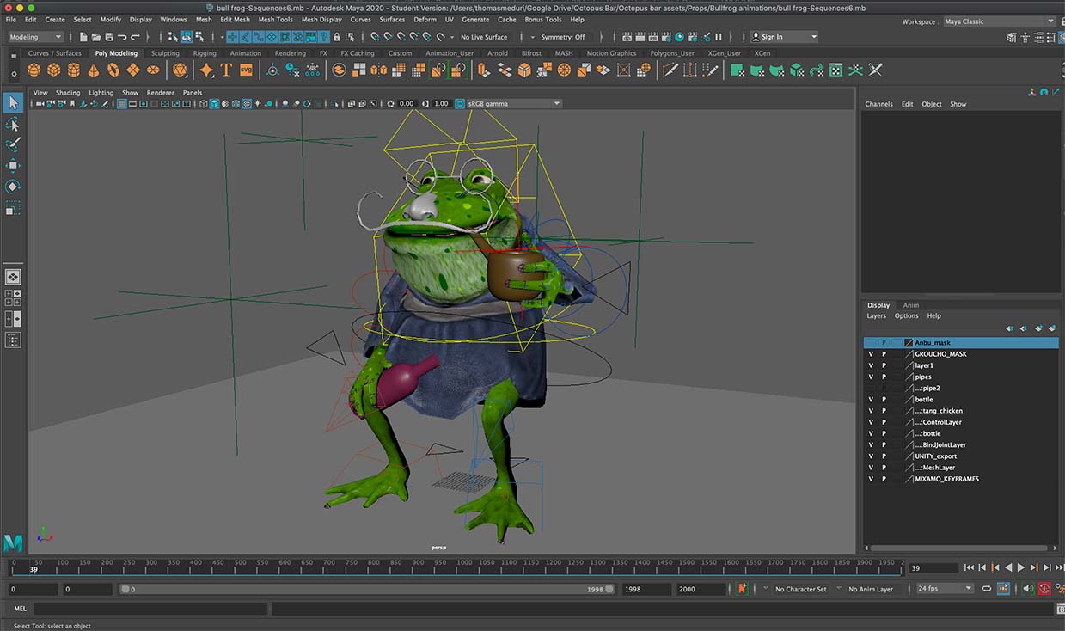Toggle visibility of GROUCHO_MASK layer
1065x631 pixels.
coord(871,354)
